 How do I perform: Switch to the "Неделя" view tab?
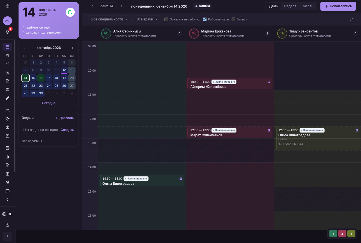coord(290,6)
